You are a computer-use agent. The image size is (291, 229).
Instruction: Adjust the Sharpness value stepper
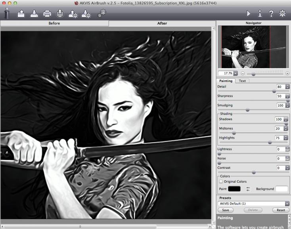[287, 96]
